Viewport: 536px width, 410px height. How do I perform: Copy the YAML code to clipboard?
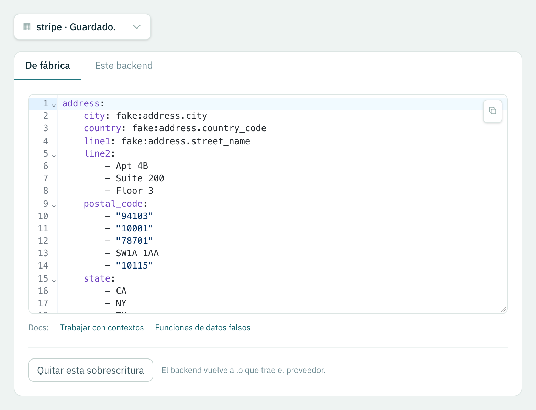pyautogui.click(x=492, y=111)
